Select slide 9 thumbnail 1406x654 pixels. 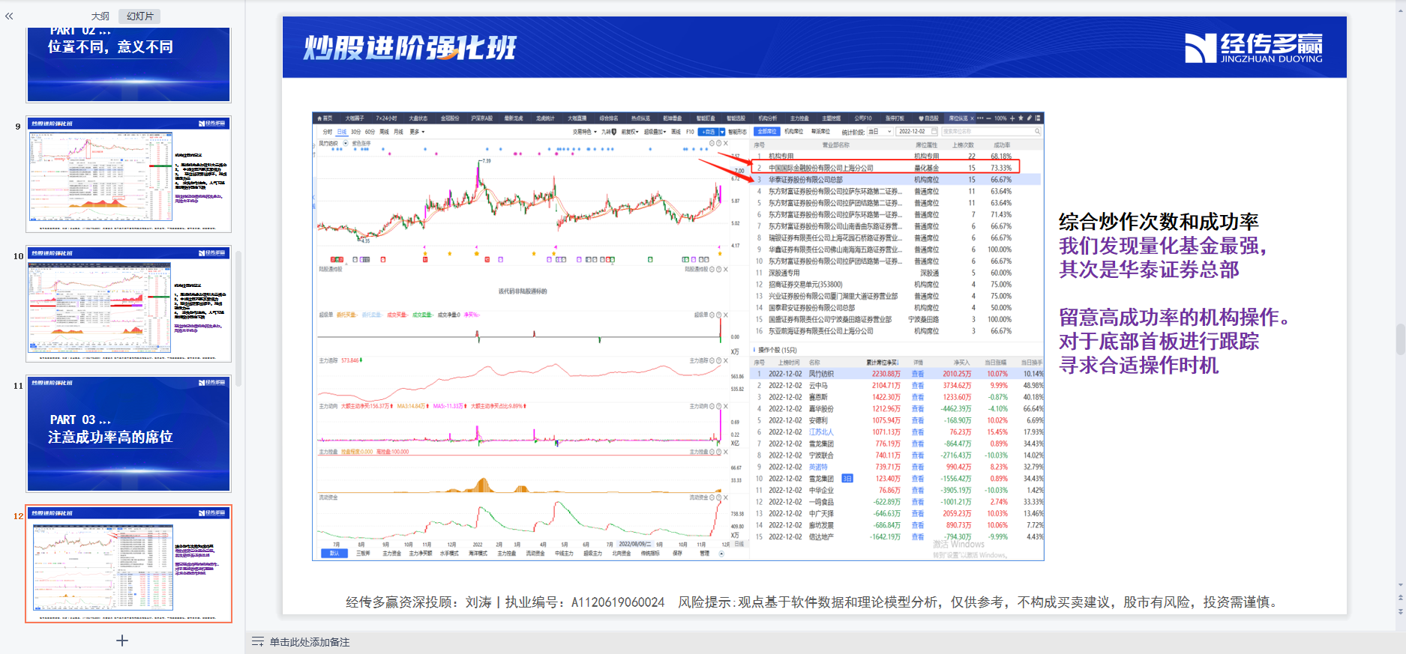coord(129,174)
